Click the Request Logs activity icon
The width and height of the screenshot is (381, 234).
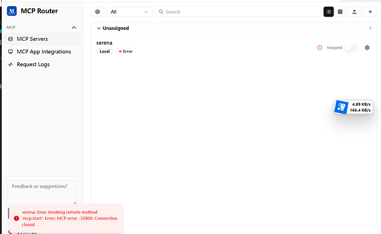pyautogui.click(x=10, y=64)
